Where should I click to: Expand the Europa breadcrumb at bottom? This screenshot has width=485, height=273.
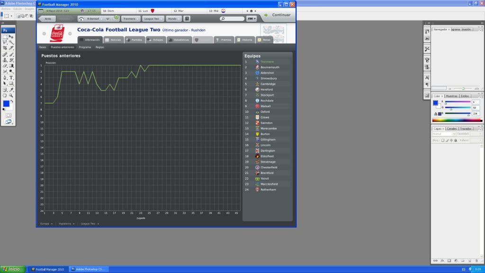pos(46,224)
